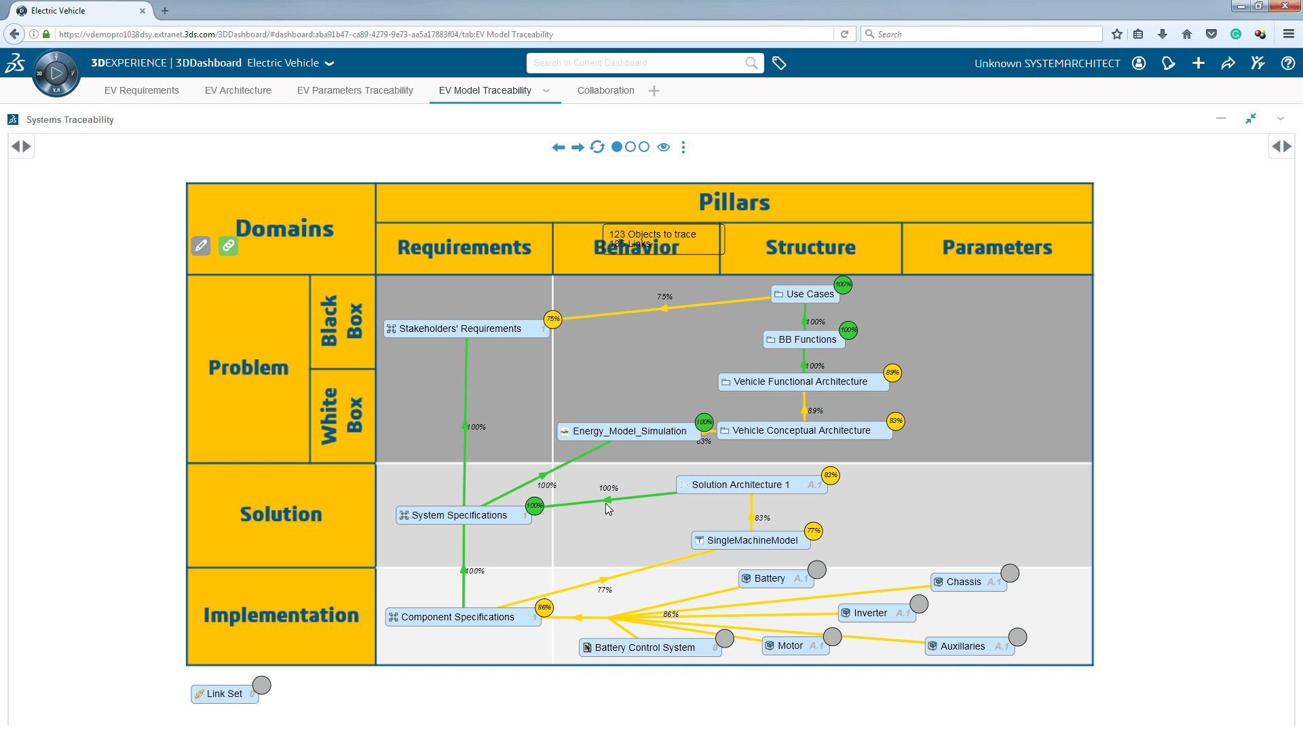Click the green link icon under Domains
1303x733 pixels.
[228, 246]
